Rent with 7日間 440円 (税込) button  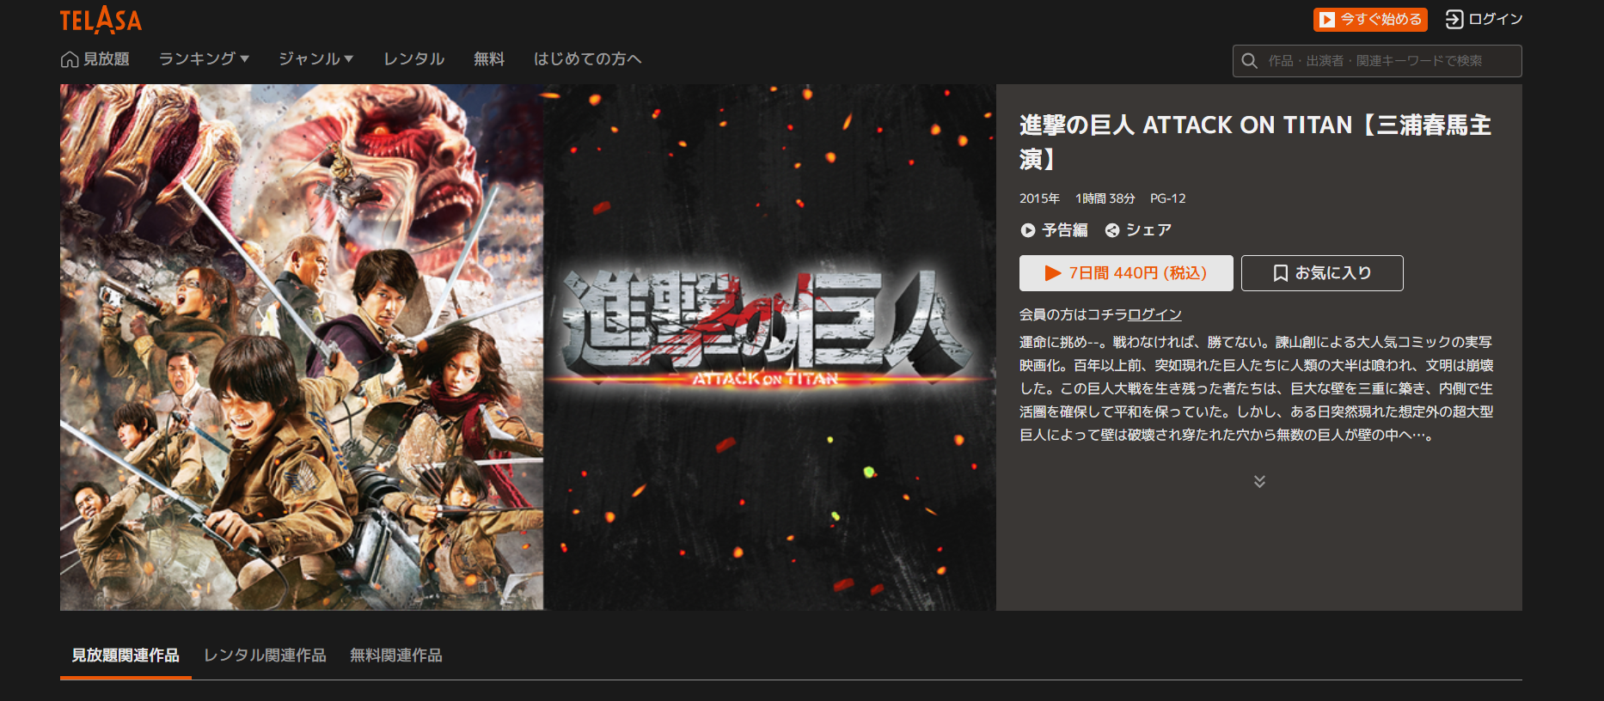point(1126,273)
